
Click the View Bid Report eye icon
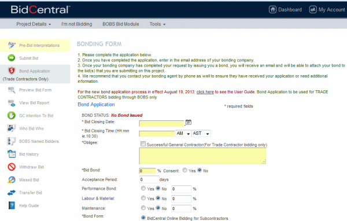tap(12, 103)
